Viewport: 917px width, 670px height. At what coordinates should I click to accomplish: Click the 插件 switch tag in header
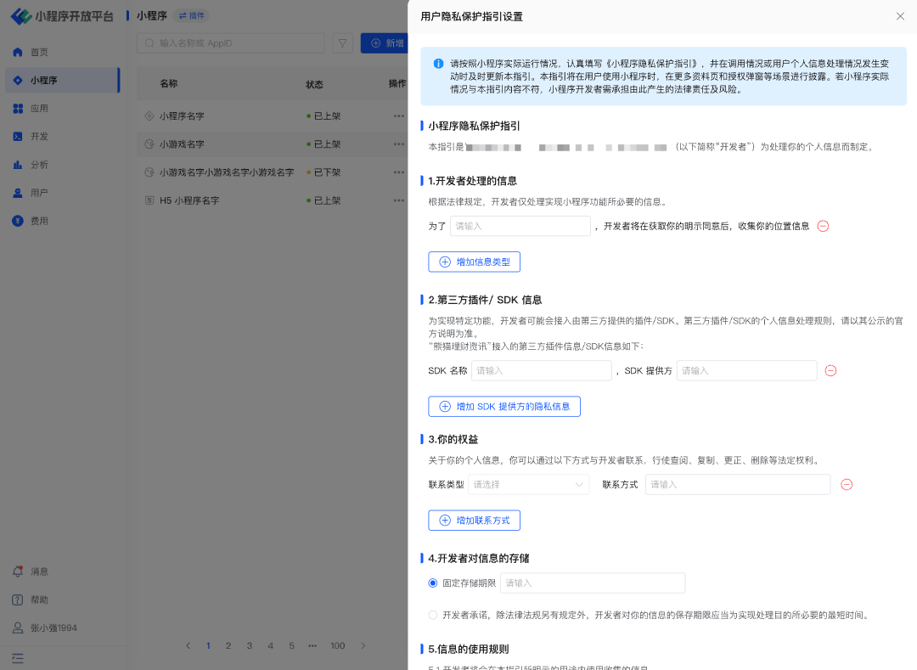[x=191, y=15]
